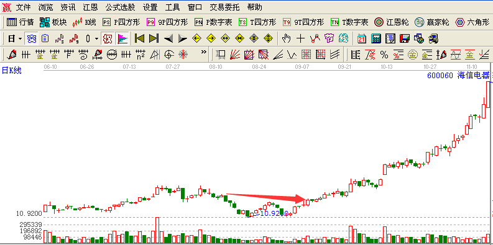
Task: Jump to first bar arrow icon
Action: tap(139, 38)
